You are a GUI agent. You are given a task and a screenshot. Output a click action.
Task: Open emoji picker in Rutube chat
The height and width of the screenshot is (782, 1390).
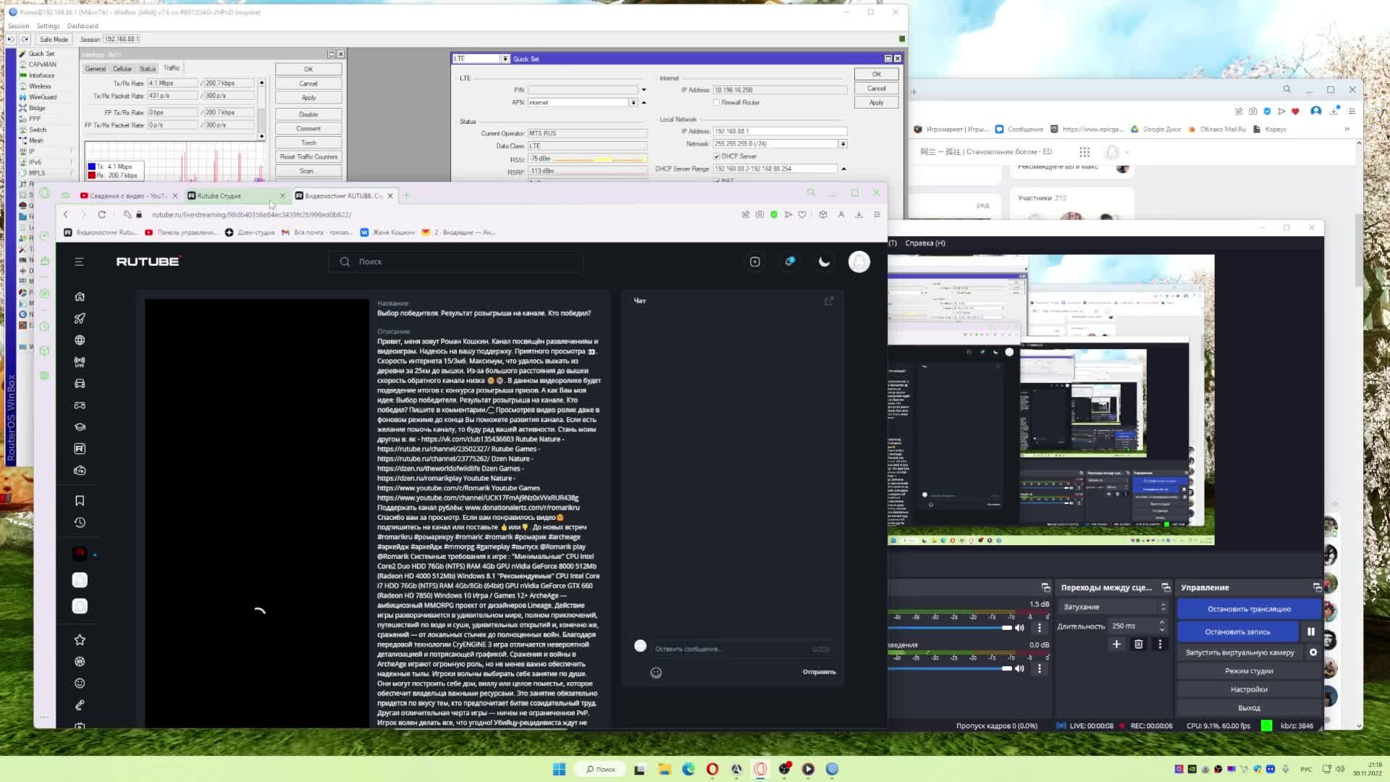click(x=656, y=673)
